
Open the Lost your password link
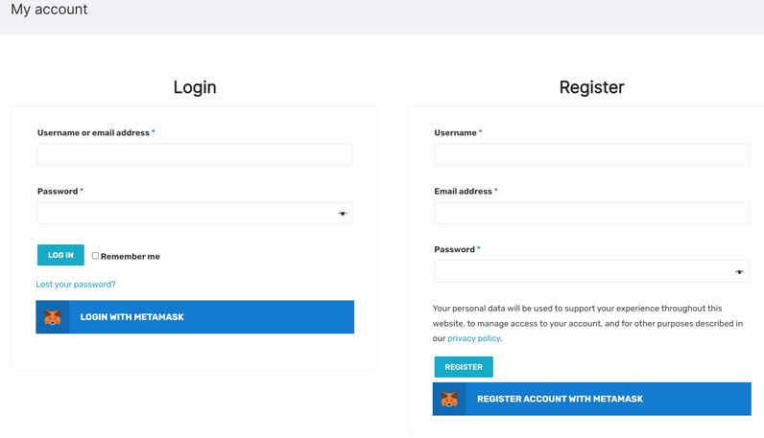(76, 285)
